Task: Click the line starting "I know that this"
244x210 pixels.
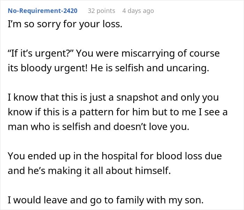Action: [113, 97]
